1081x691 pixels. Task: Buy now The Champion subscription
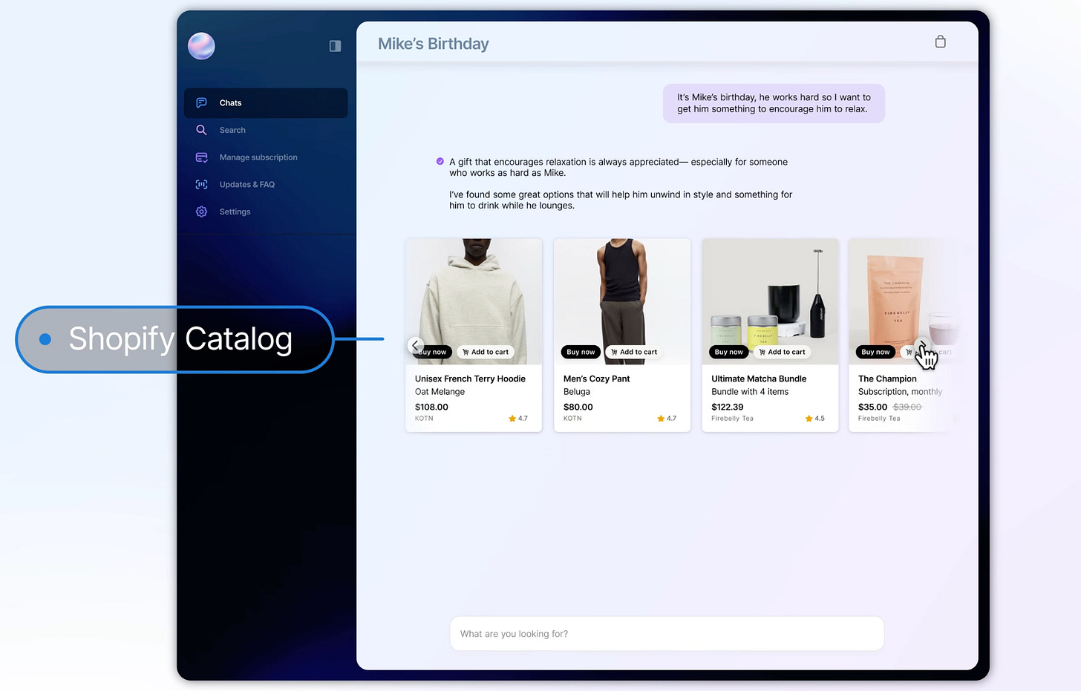pyautogui.click(x=875, y=352)
